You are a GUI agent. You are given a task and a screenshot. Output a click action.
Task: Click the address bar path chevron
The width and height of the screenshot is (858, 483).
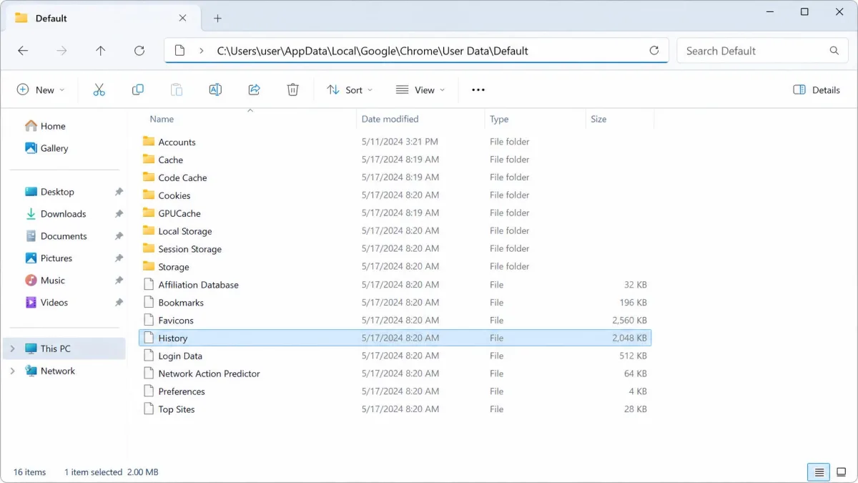pyautogui.click(x=202, y=51)
